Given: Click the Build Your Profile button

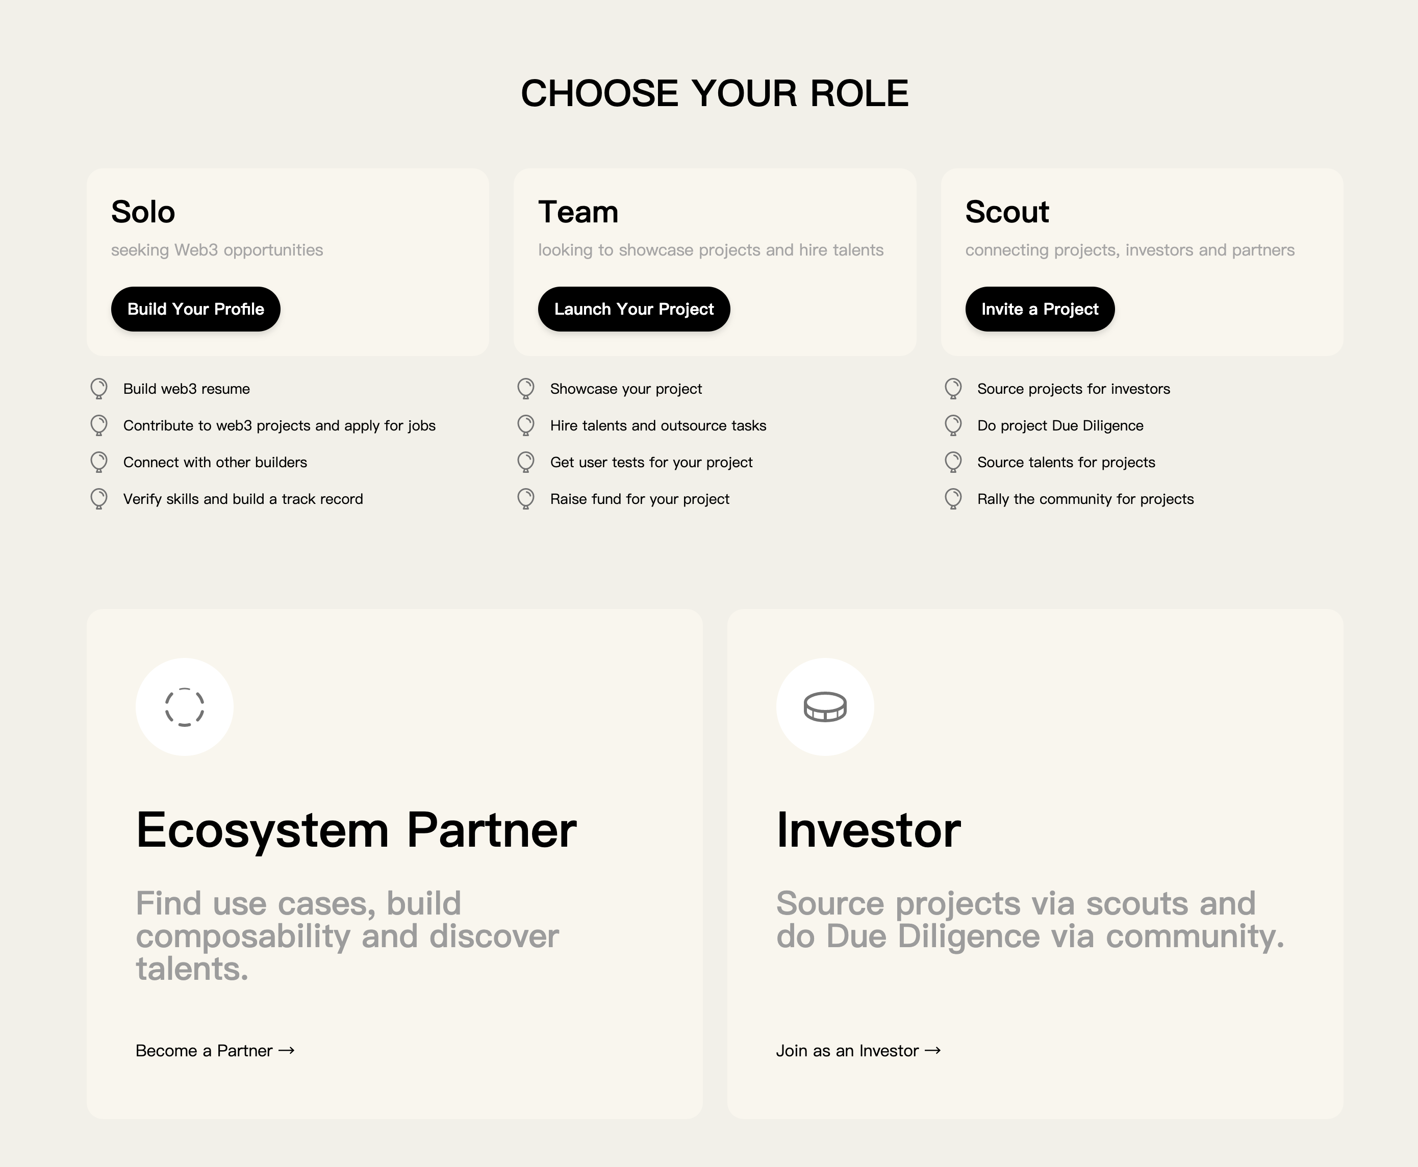Looking at the screenshot, I should [196, 309].
